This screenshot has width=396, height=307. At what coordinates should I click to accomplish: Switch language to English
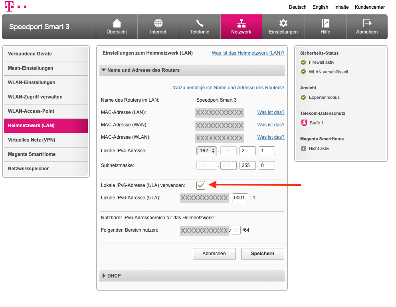[320, 7]
